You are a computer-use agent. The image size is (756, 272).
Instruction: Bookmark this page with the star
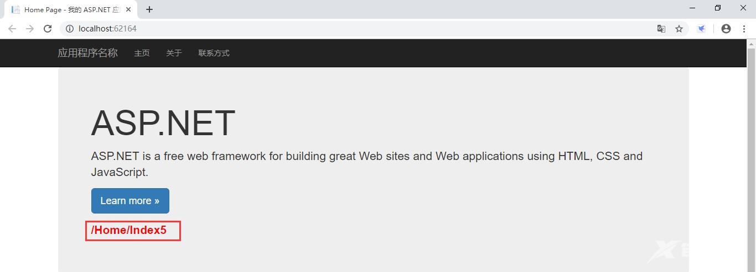pyautogui.click(x=679, y=29)
